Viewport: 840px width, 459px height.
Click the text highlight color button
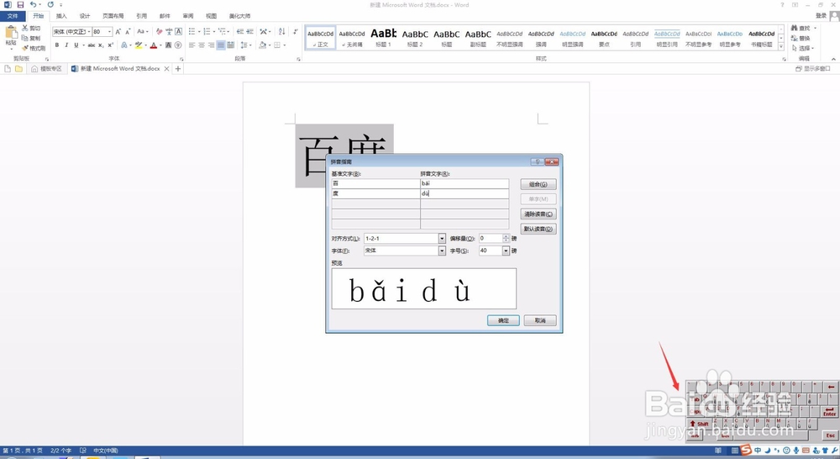[x=139, y=45]
